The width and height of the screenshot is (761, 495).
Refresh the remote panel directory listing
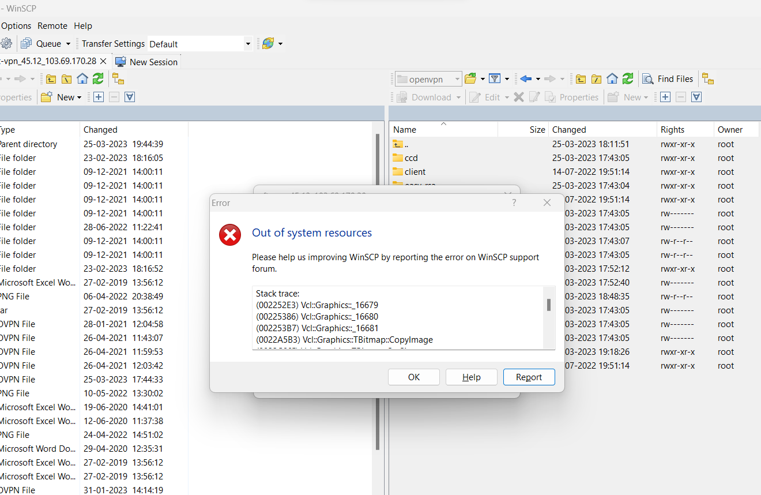pos(628,79)
